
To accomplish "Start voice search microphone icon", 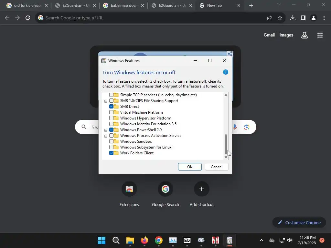I will pyautogui.click(x=235, y=127).
